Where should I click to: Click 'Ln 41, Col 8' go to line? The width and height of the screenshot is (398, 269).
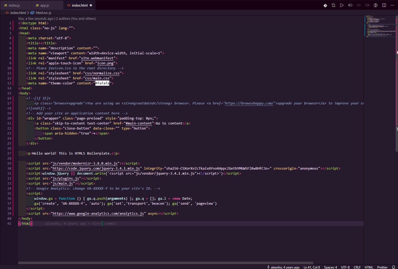[312, 267]
